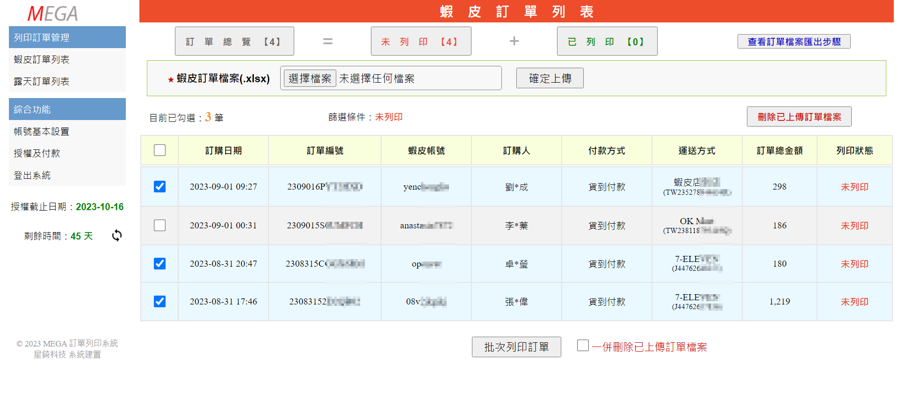Click the order total 1,219

pos(780,302)
